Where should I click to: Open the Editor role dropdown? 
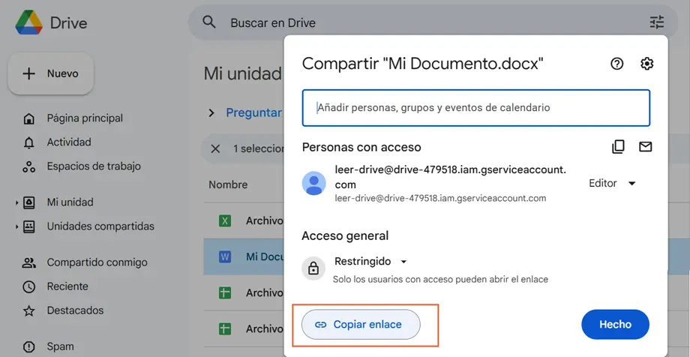coord(613,183)
